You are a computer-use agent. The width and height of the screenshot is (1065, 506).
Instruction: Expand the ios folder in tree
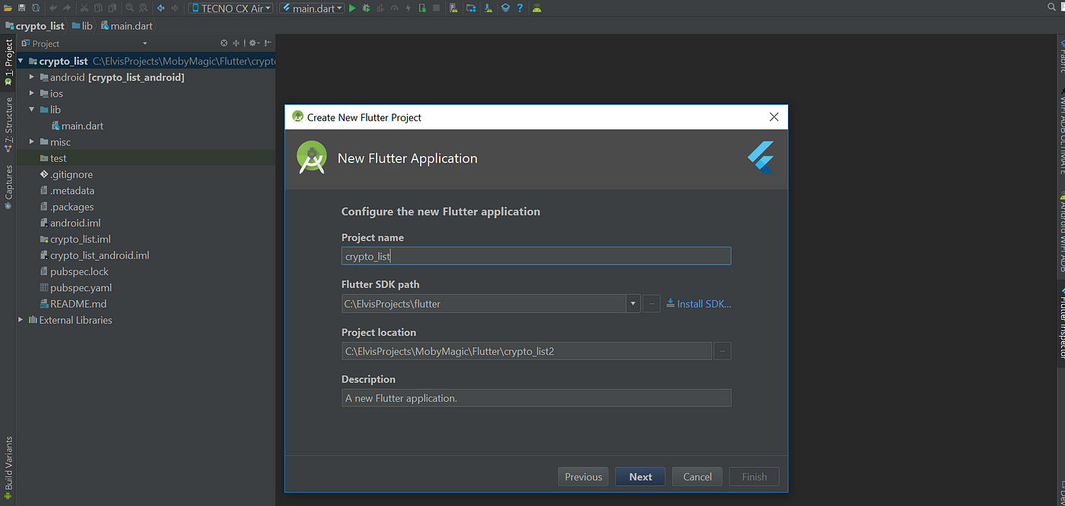click(32, 93)
